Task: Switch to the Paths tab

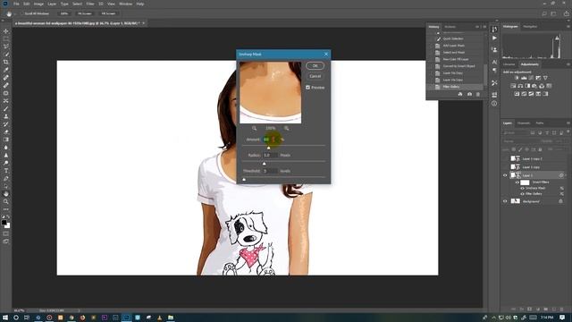Action: (540, 123)
